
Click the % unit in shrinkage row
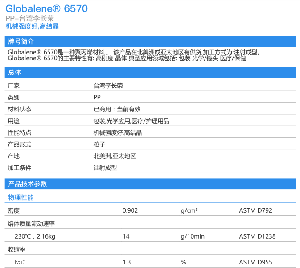(x=183, y=262)
